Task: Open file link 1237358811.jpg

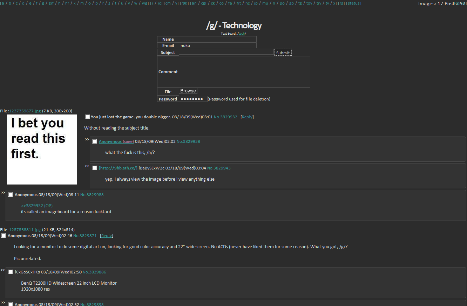Action: coord(25,230)
